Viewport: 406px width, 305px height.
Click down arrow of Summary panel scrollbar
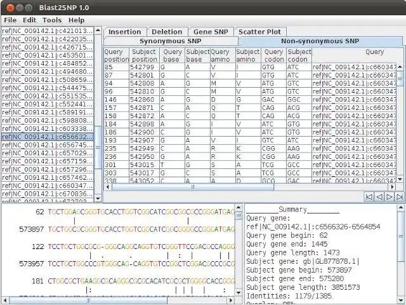click(401, 301)
